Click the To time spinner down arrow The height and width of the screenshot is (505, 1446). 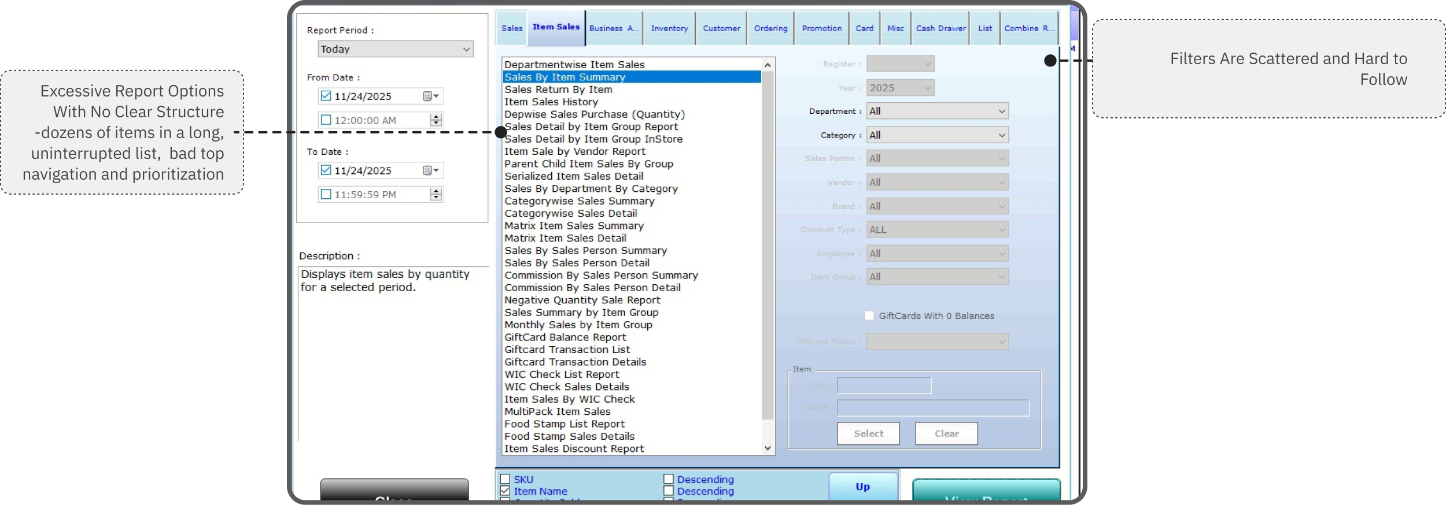(x=436, y=198)
